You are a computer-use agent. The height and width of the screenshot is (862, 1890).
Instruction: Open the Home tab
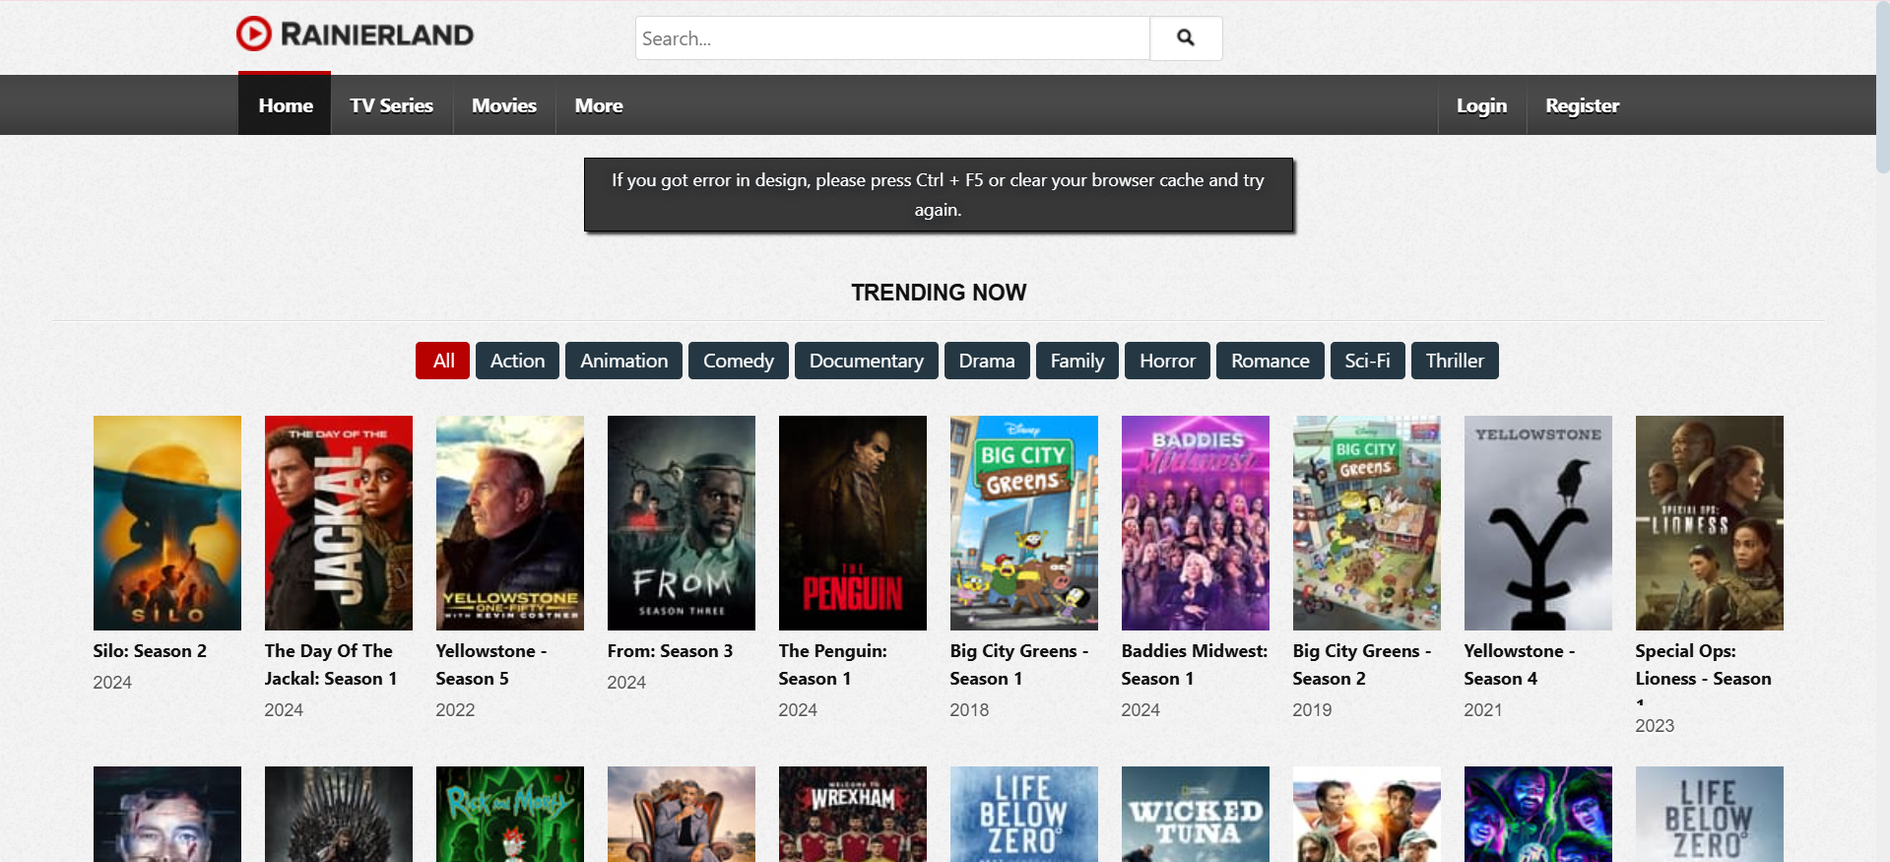point(285,104)
